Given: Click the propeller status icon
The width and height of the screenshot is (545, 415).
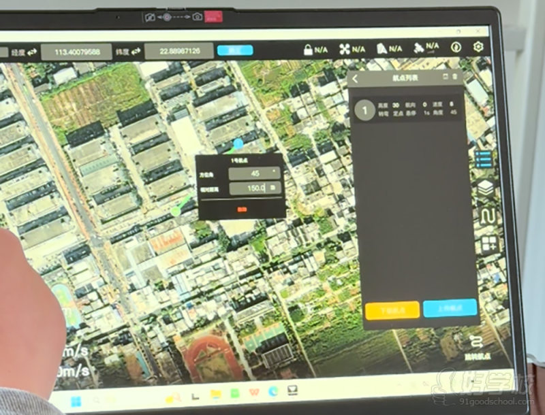Looking at the screenshot, I should point(344,49).
